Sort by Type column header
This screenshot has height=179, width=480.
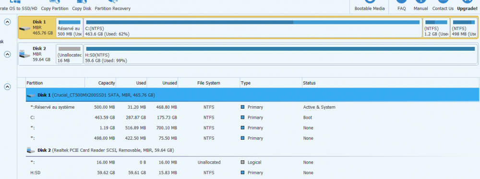(271, 83)
